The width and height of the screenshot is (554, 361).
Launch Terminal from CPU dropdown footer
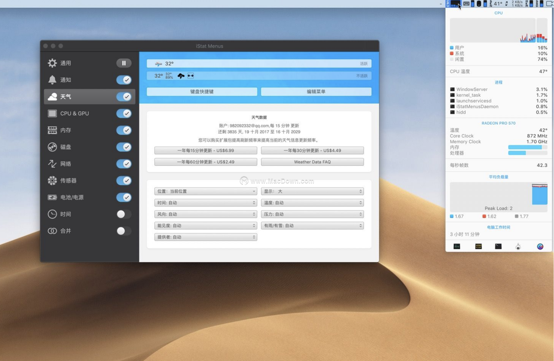(498, 246)
